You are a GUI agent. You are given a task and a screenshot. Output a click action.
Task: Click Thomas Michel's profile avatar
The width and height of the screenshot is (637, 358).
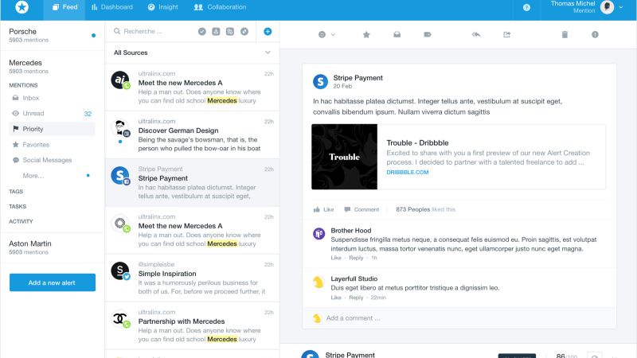pyautogui.click(x=607, y=7)
